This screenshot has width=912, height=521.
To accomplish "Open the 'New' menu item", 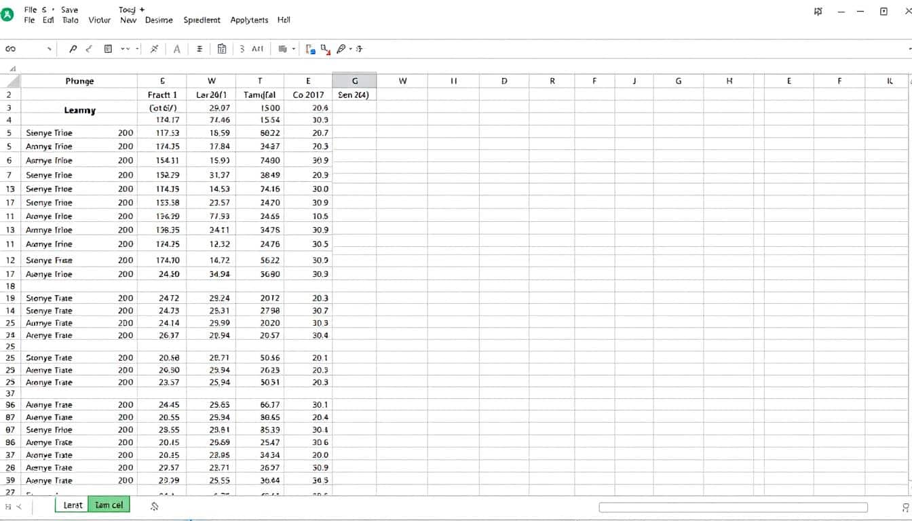I will (x=128, y=20).
